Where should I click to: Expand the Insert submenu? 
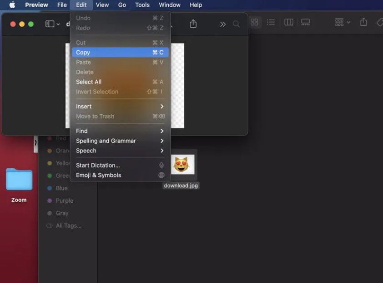tap(120, 107)
